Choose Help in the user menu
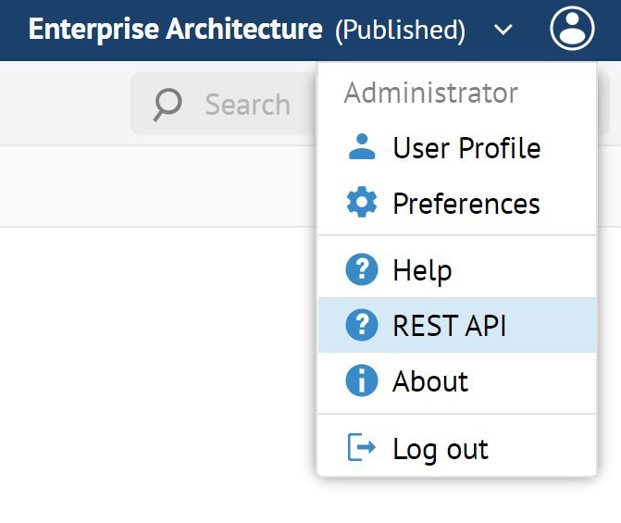621x523 pixels. 423,270
